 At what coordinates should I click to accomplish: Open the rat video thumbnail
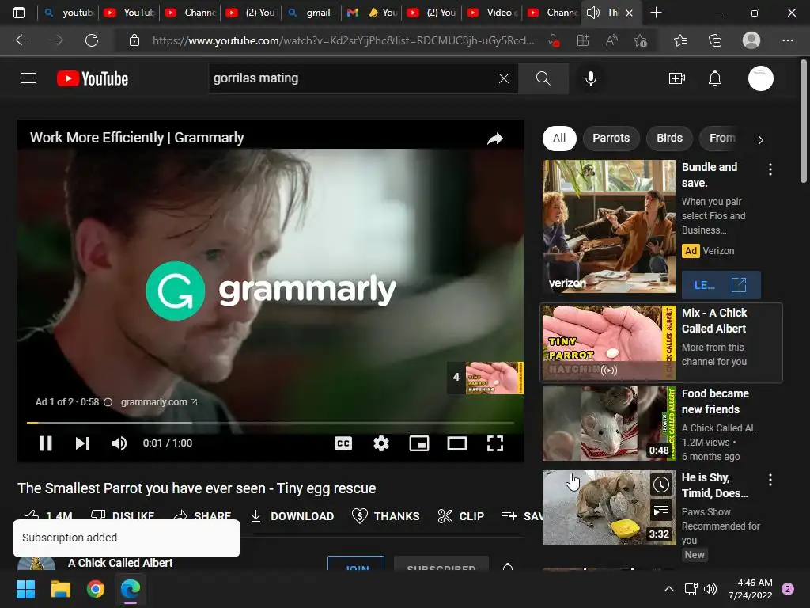(x=608, y=424)
